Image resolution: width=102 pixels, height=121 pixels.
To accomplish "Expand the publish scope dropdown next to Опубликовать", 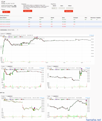I will 13,30.
